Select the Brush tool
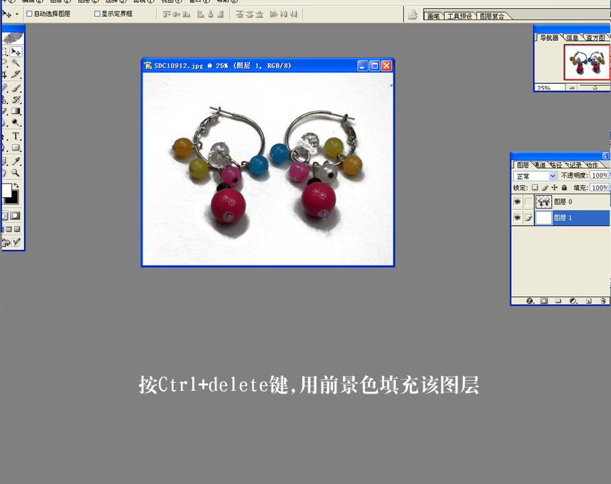Screen dimensions: 611x484 point(16,88)
